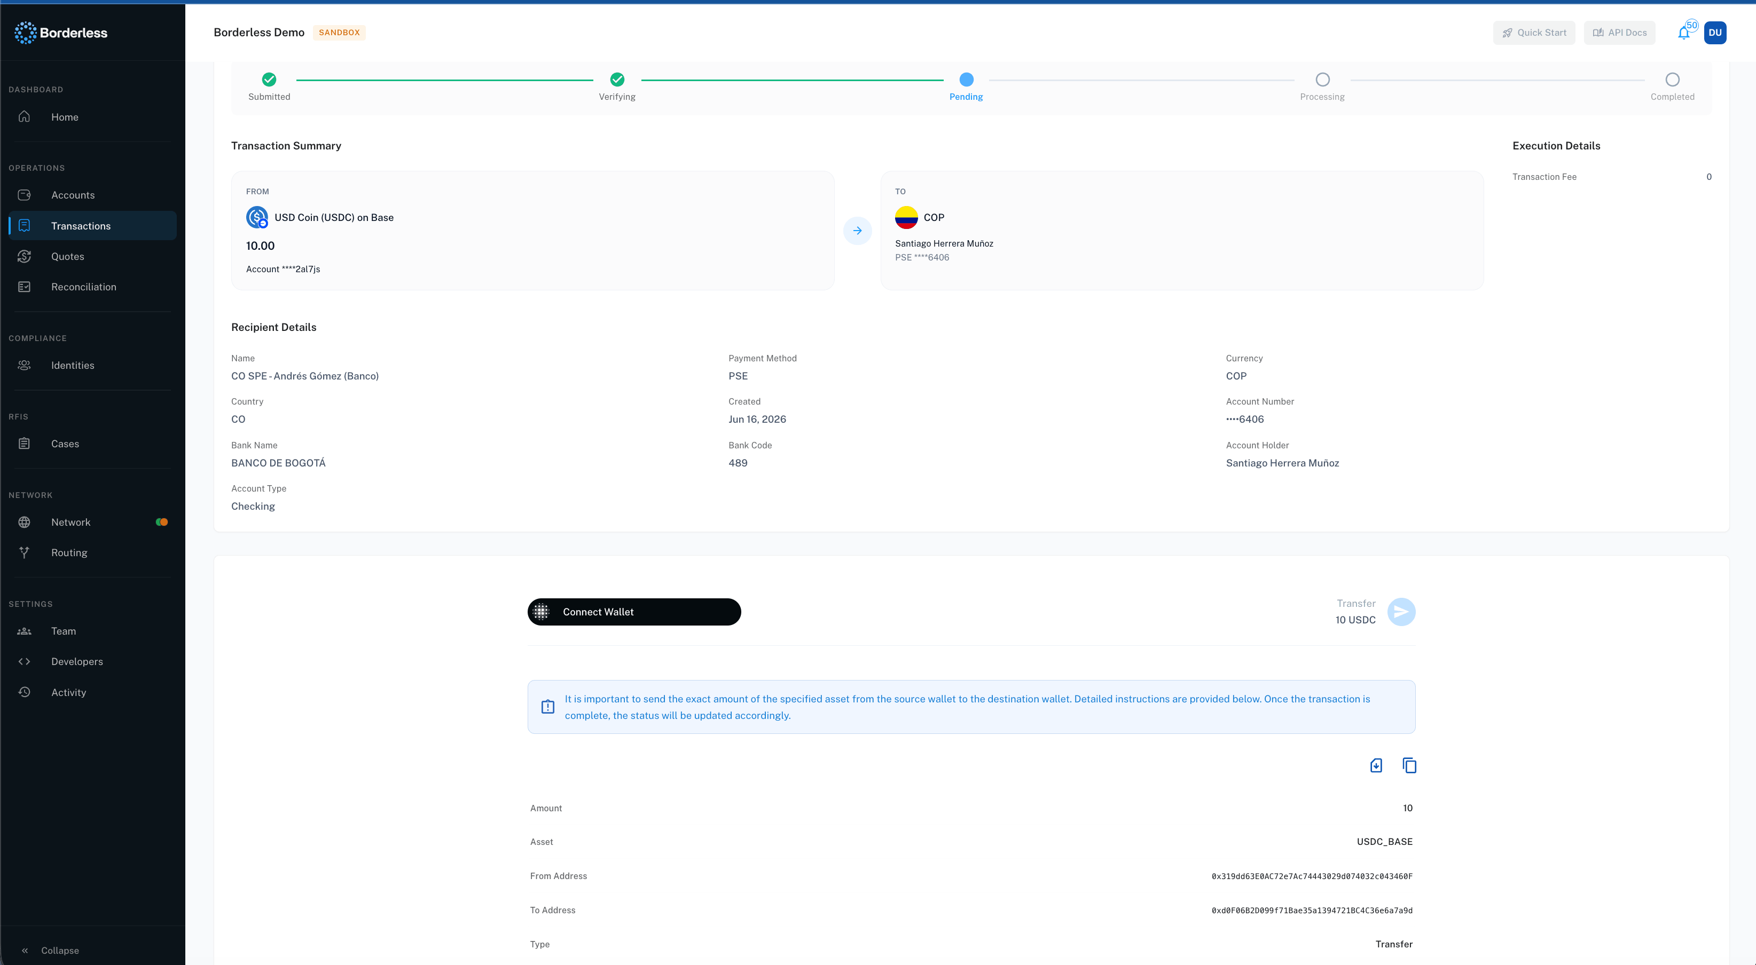Click the Team group icon

coord(25,631)
